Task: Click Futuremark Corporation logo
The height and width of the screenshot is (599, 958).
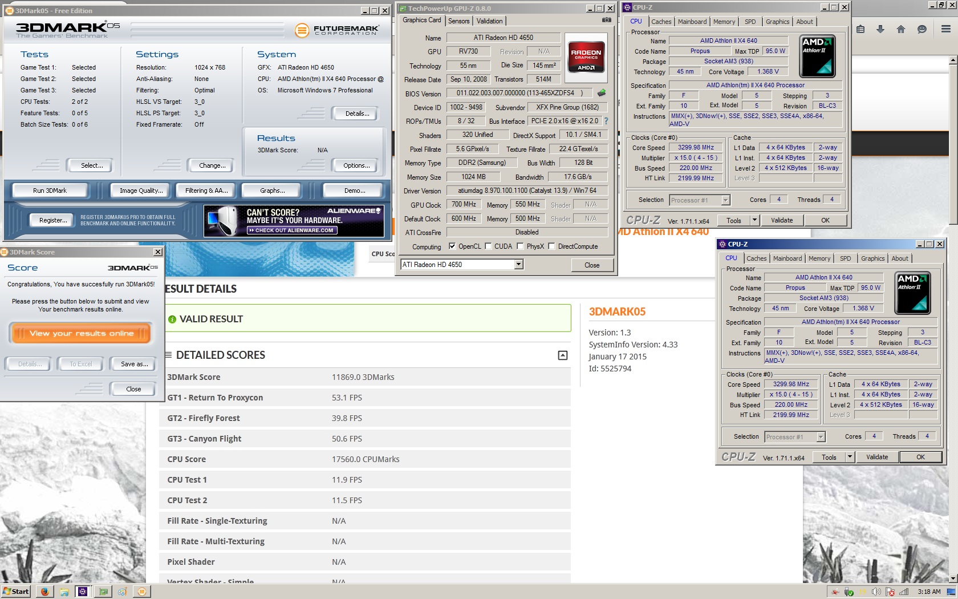Action: 337,30
